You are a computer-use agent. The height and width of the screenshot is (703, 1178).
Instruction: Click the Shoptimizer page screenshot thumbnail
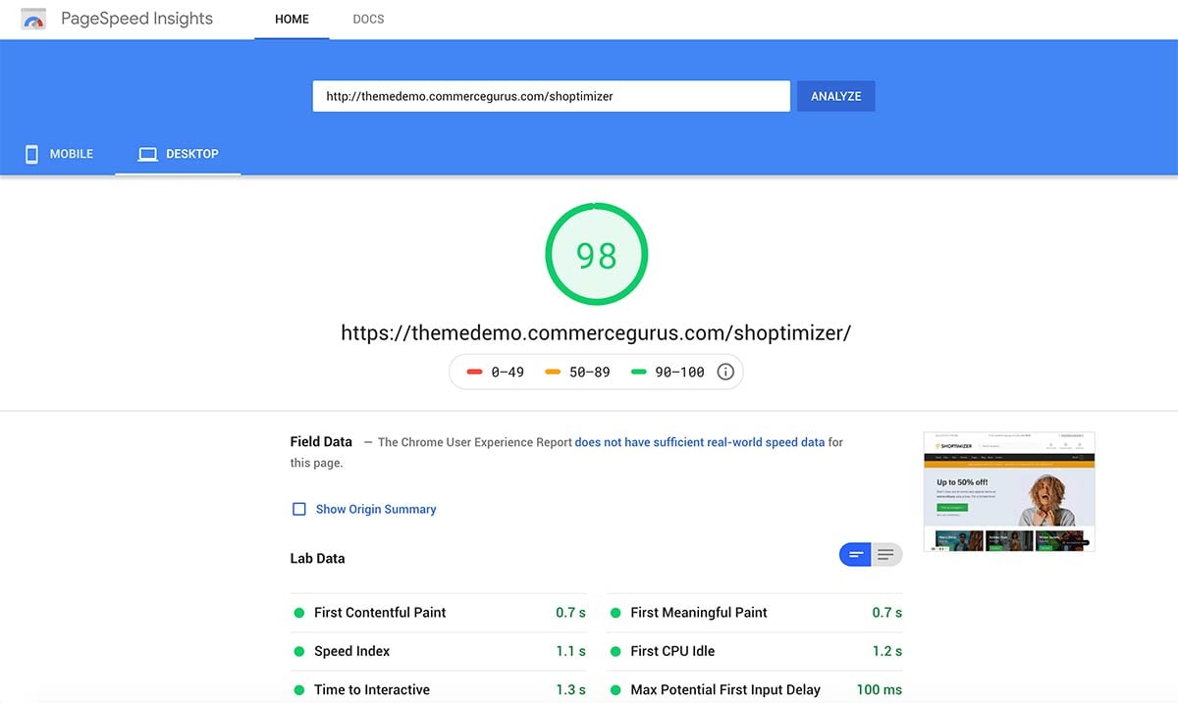tap(1009, 491)
